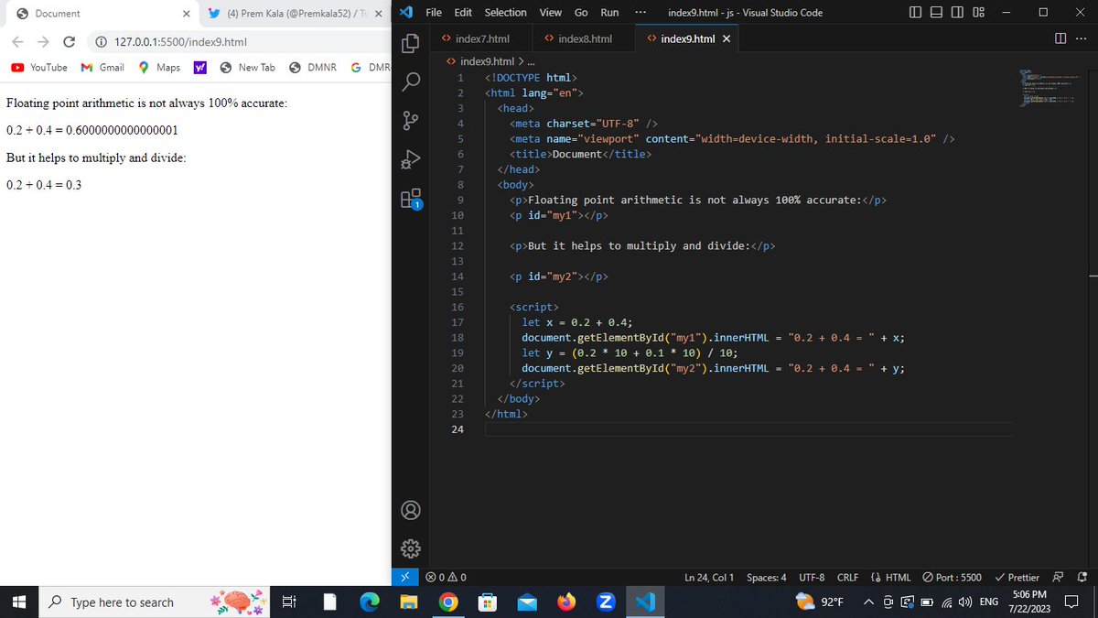This screenshot has width=1098, height=618.
Task: Open the Run menu in VS Code
Action: click(609, 13)
